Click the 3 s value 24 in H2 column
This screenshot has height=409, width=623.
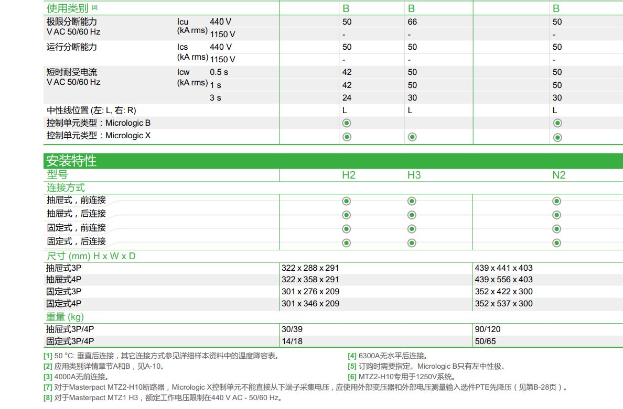pyautogui.click(x=347, y=97)
